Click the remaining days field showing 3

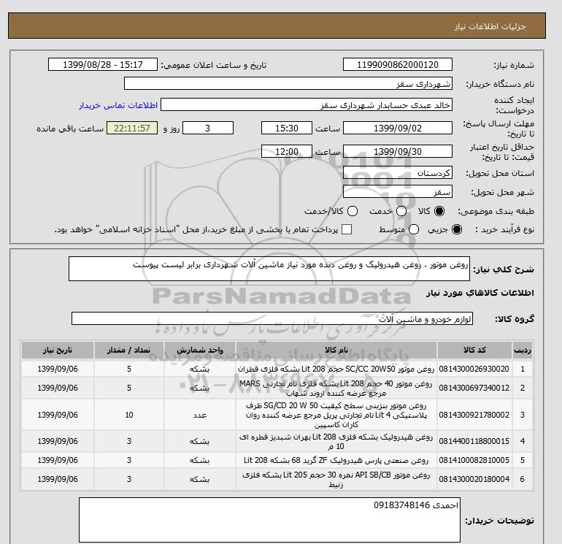(208, 128)
